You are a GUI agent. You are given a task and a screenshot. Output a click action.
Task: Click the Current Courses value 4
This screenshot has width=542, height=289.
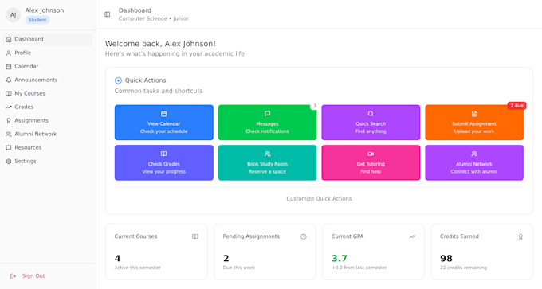click(x=117, y=258)
